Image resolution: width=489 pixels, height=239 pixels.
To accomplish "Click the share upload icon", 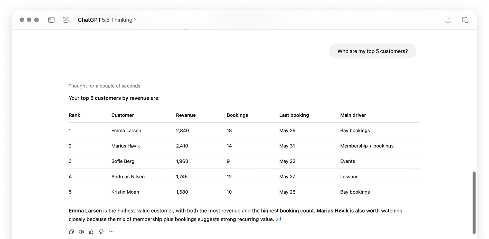I will point(448,20).
